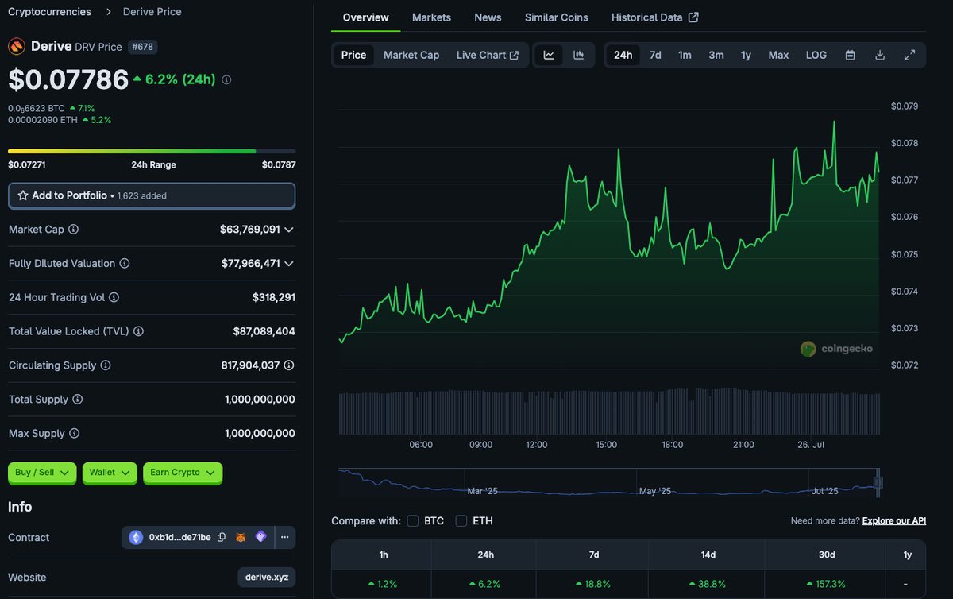Select 3m time range

pyautogui.click(x=716, y=55)
